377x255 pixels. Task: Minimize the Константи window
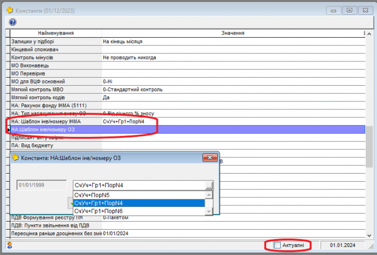(334, 9)
